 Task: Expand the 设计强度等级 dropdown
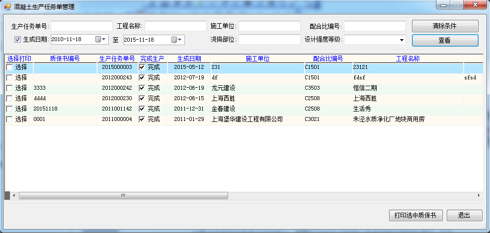point(401,40)
